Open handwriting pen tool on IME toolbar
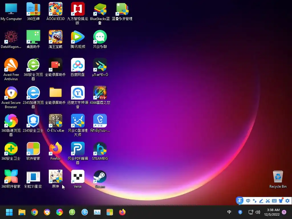This screenshot has height=219, width=292. tap(261, 201)
